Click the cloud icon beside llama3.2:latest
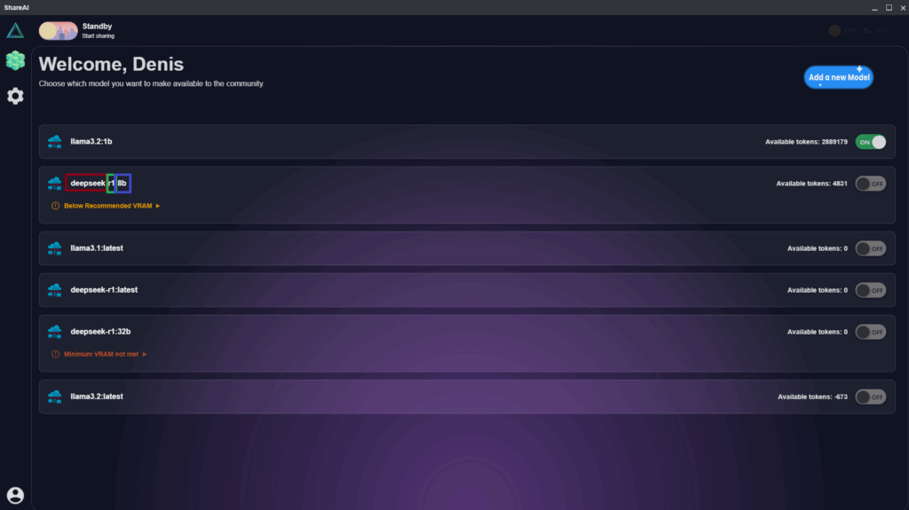Image resolution: width=909 pixels, height=510 pixels. (54, 396)
